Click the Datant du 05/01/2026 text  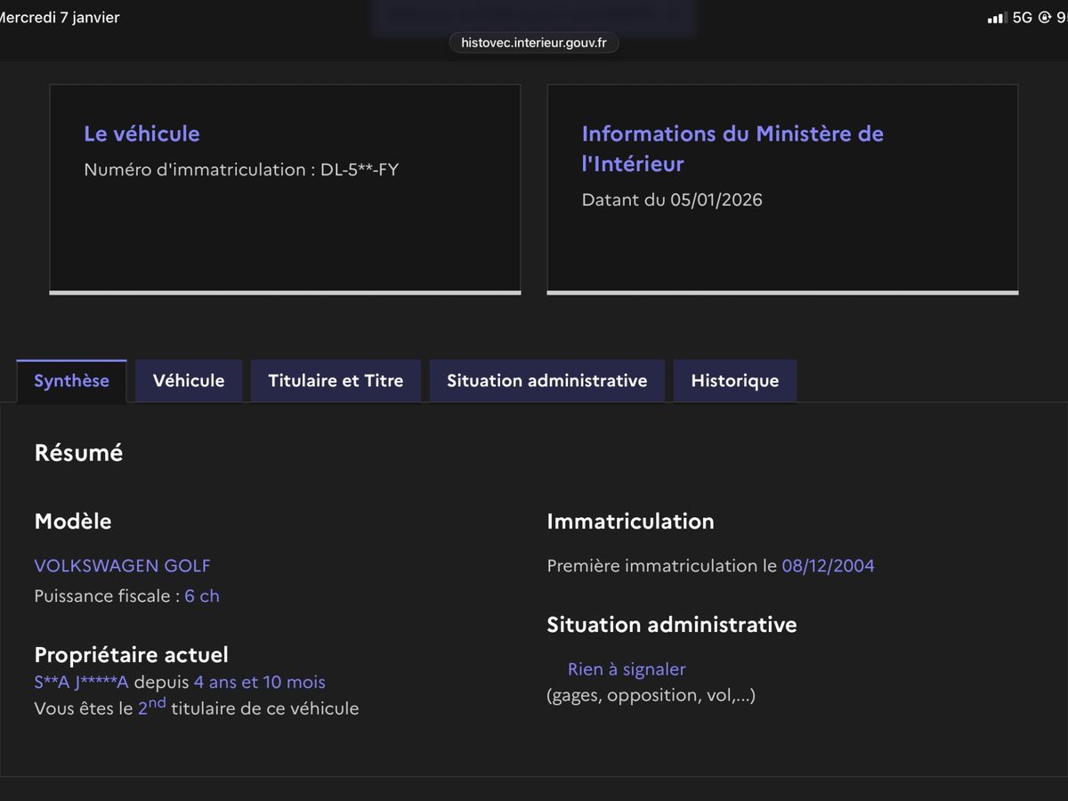pos(672,200)
